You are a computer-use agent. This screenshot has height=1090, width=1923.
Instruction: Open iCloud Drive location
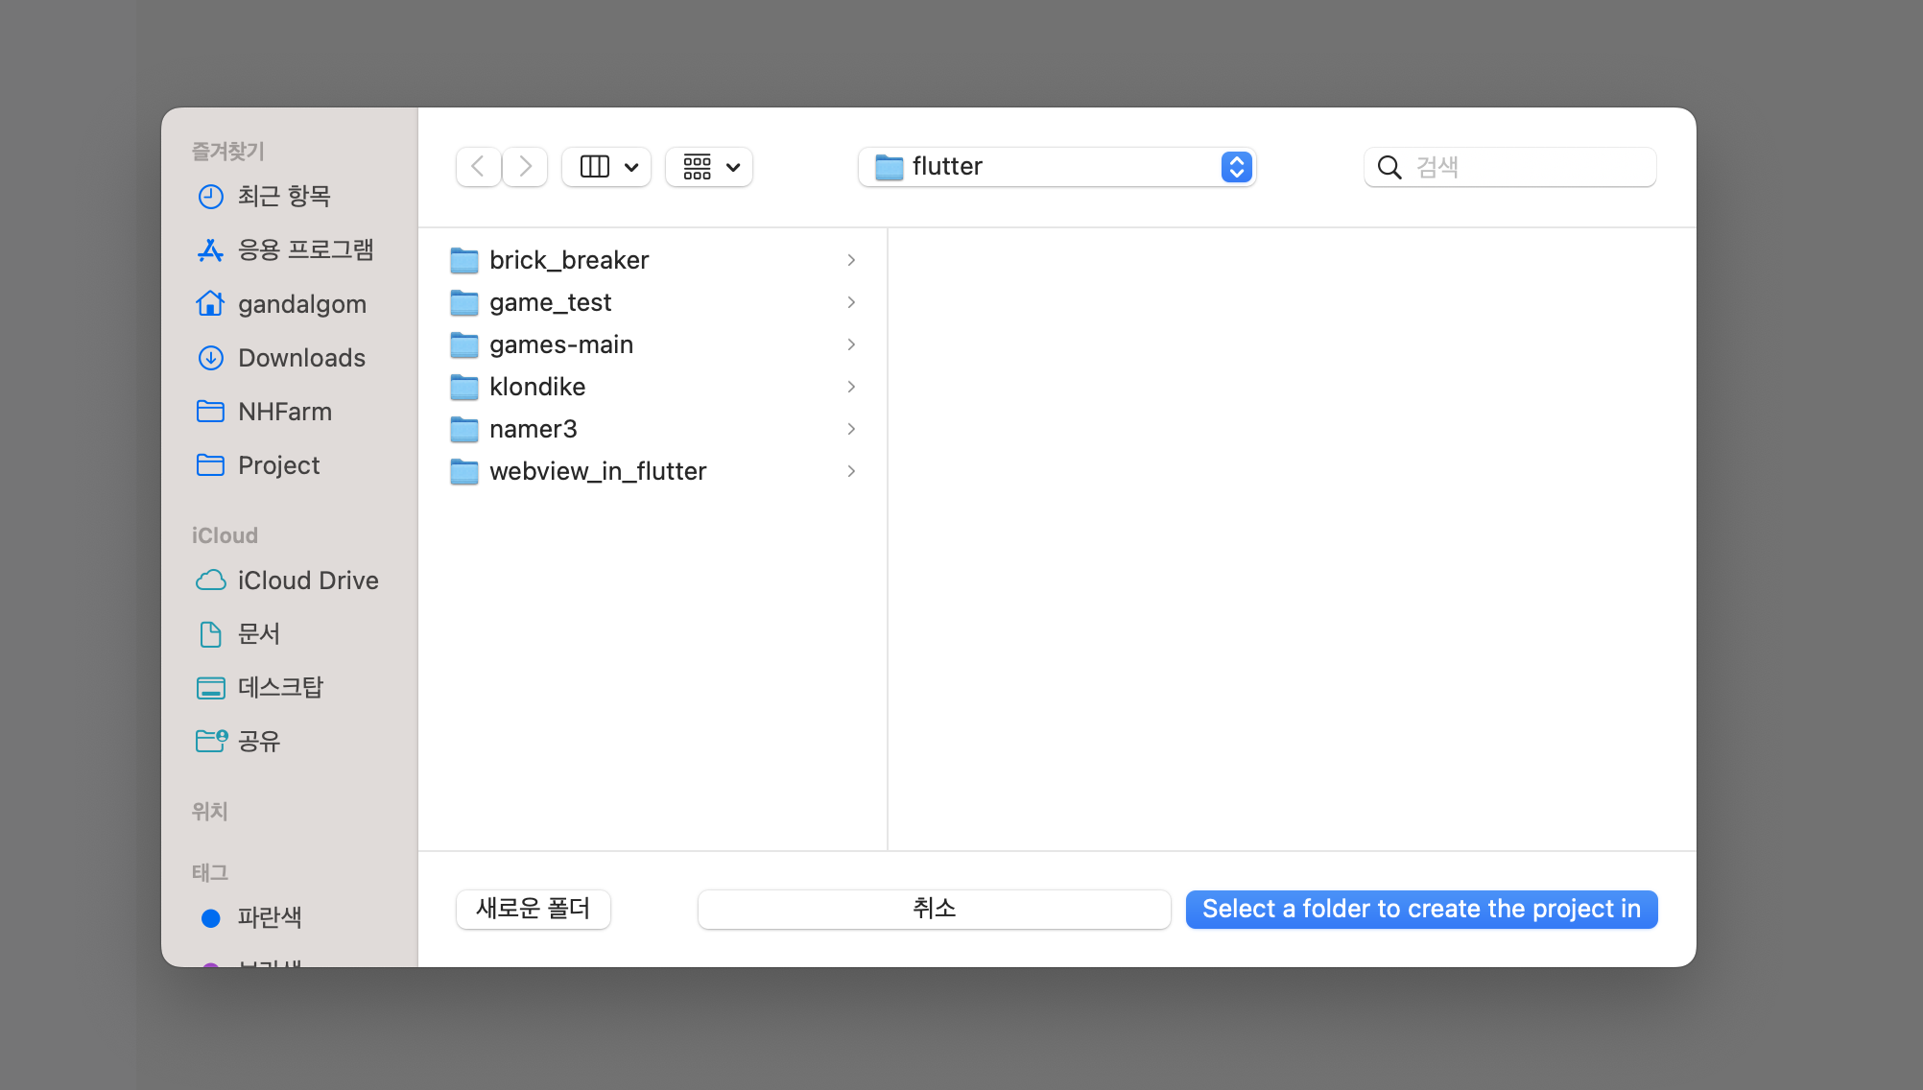point(307,581)
